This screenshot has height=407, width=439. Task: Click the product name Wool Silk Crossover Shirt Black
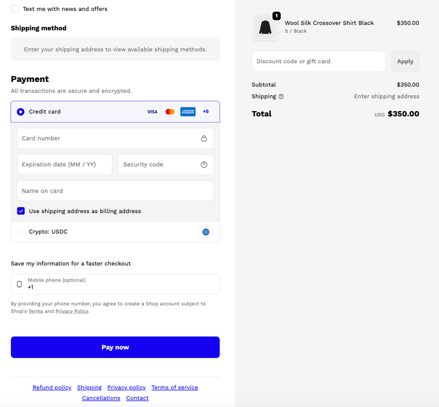(x=329, y=23)
